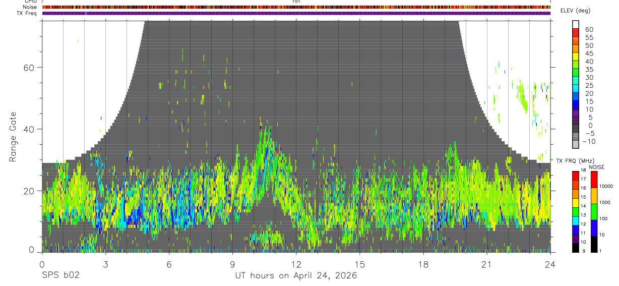
Task: Click the black 9 MHz frequency swatch
Action: coord(576,248)
